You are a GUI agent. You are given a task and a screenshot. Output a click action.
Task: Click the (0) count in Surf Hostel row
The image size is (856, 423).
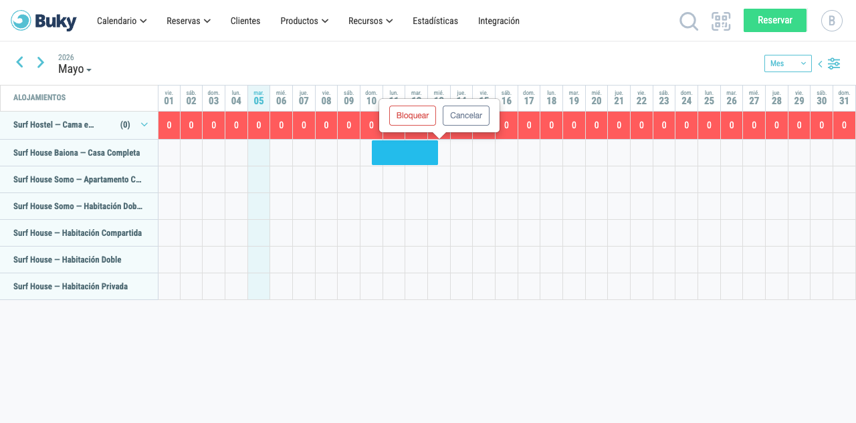click(x=125, y=124)
